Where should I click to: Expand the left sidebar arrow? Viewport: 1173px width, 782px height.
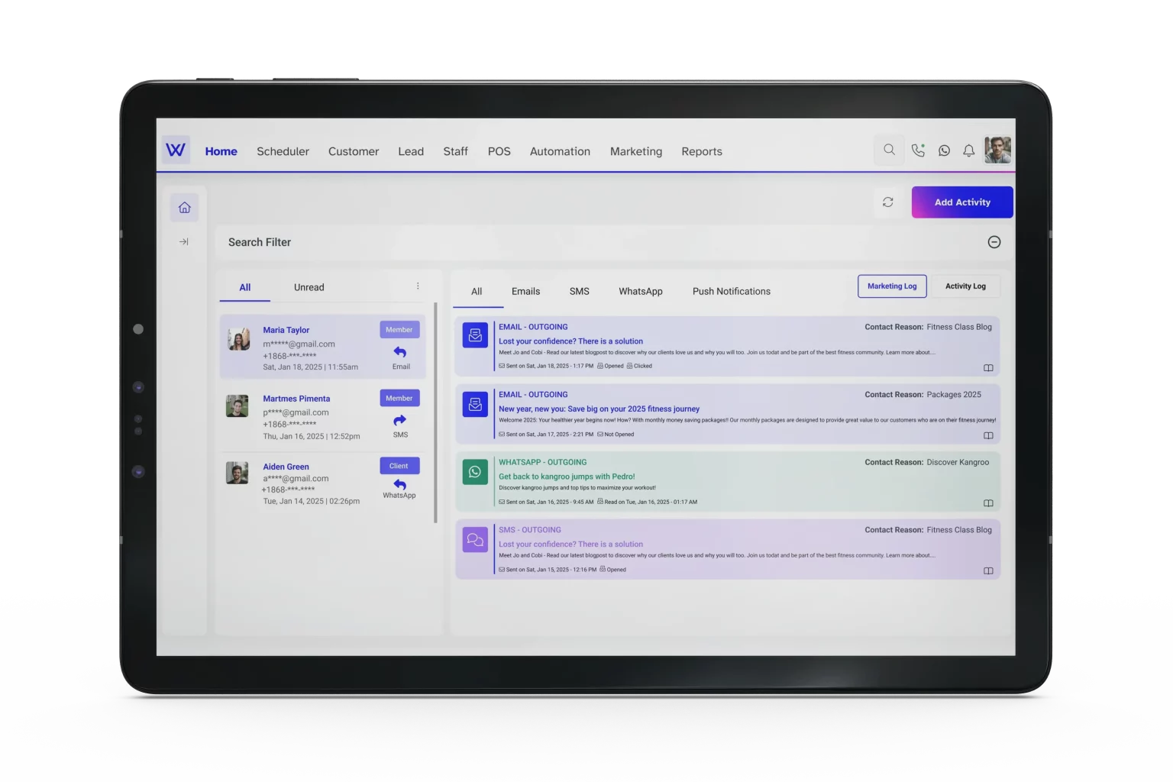(x=184, y=242)
